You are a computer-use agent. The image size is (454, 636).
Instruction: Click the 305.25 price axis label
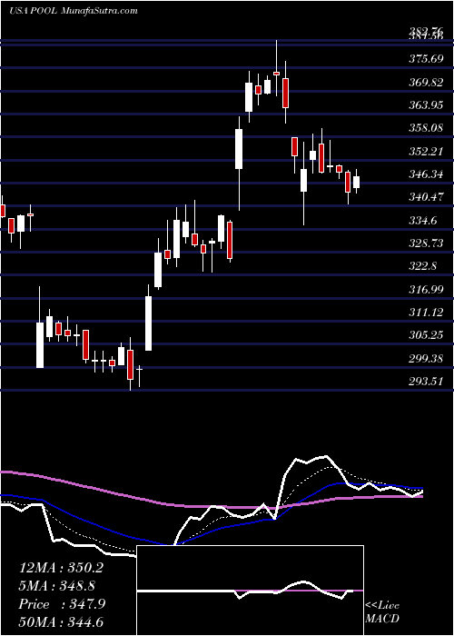tap(426, 335)
